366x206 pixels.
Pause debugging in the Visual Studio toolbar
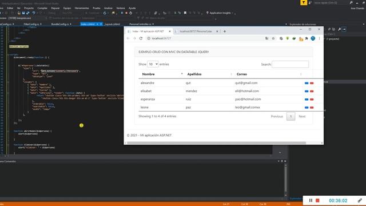[122, 13]
